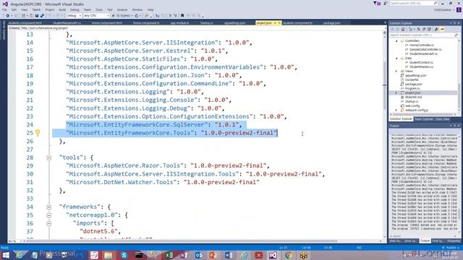Image resolution: width=463 pixels, height=260 pixels.
Task: Open Excel from the taskbar
Action: [169, 255]
